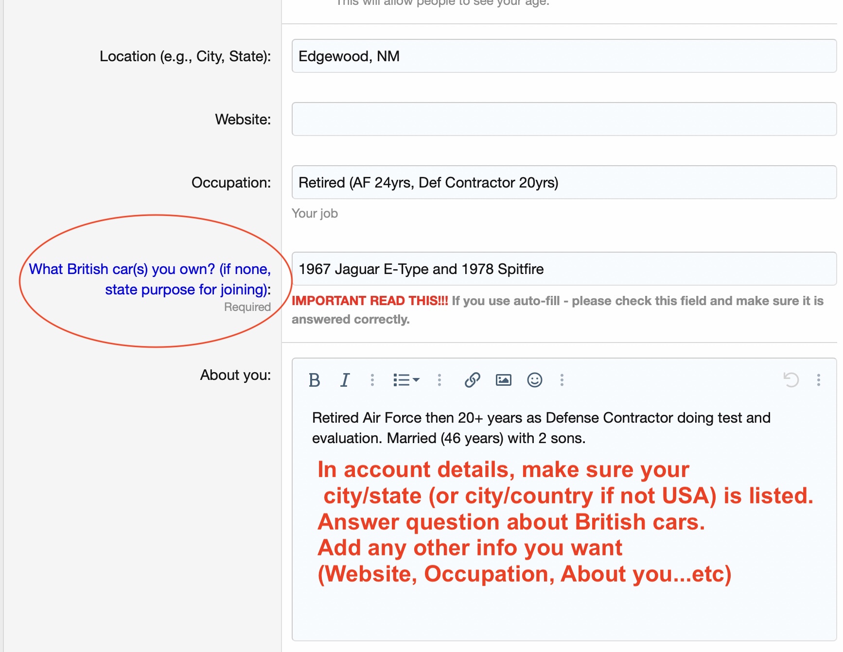Click the undo arrow icon
Image resolution: width=843 pixels, height=652 pixels.
coord(791,380)
